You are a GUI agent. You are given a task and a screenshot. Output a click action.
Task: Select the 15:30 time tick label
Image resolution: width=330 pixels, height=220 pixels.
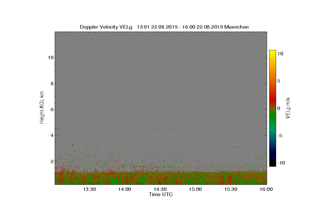coord(231,189)
